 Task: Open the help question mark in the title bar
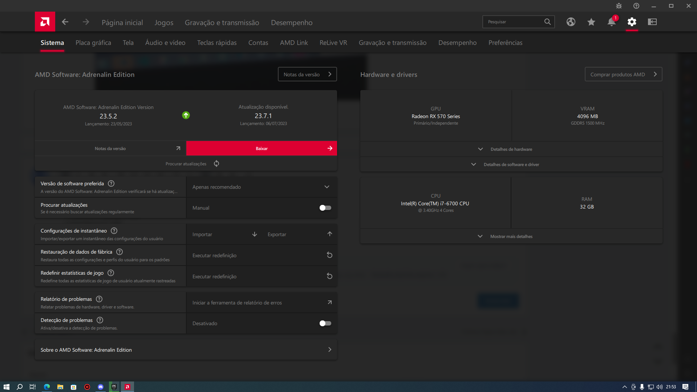(x=636, y=6)
